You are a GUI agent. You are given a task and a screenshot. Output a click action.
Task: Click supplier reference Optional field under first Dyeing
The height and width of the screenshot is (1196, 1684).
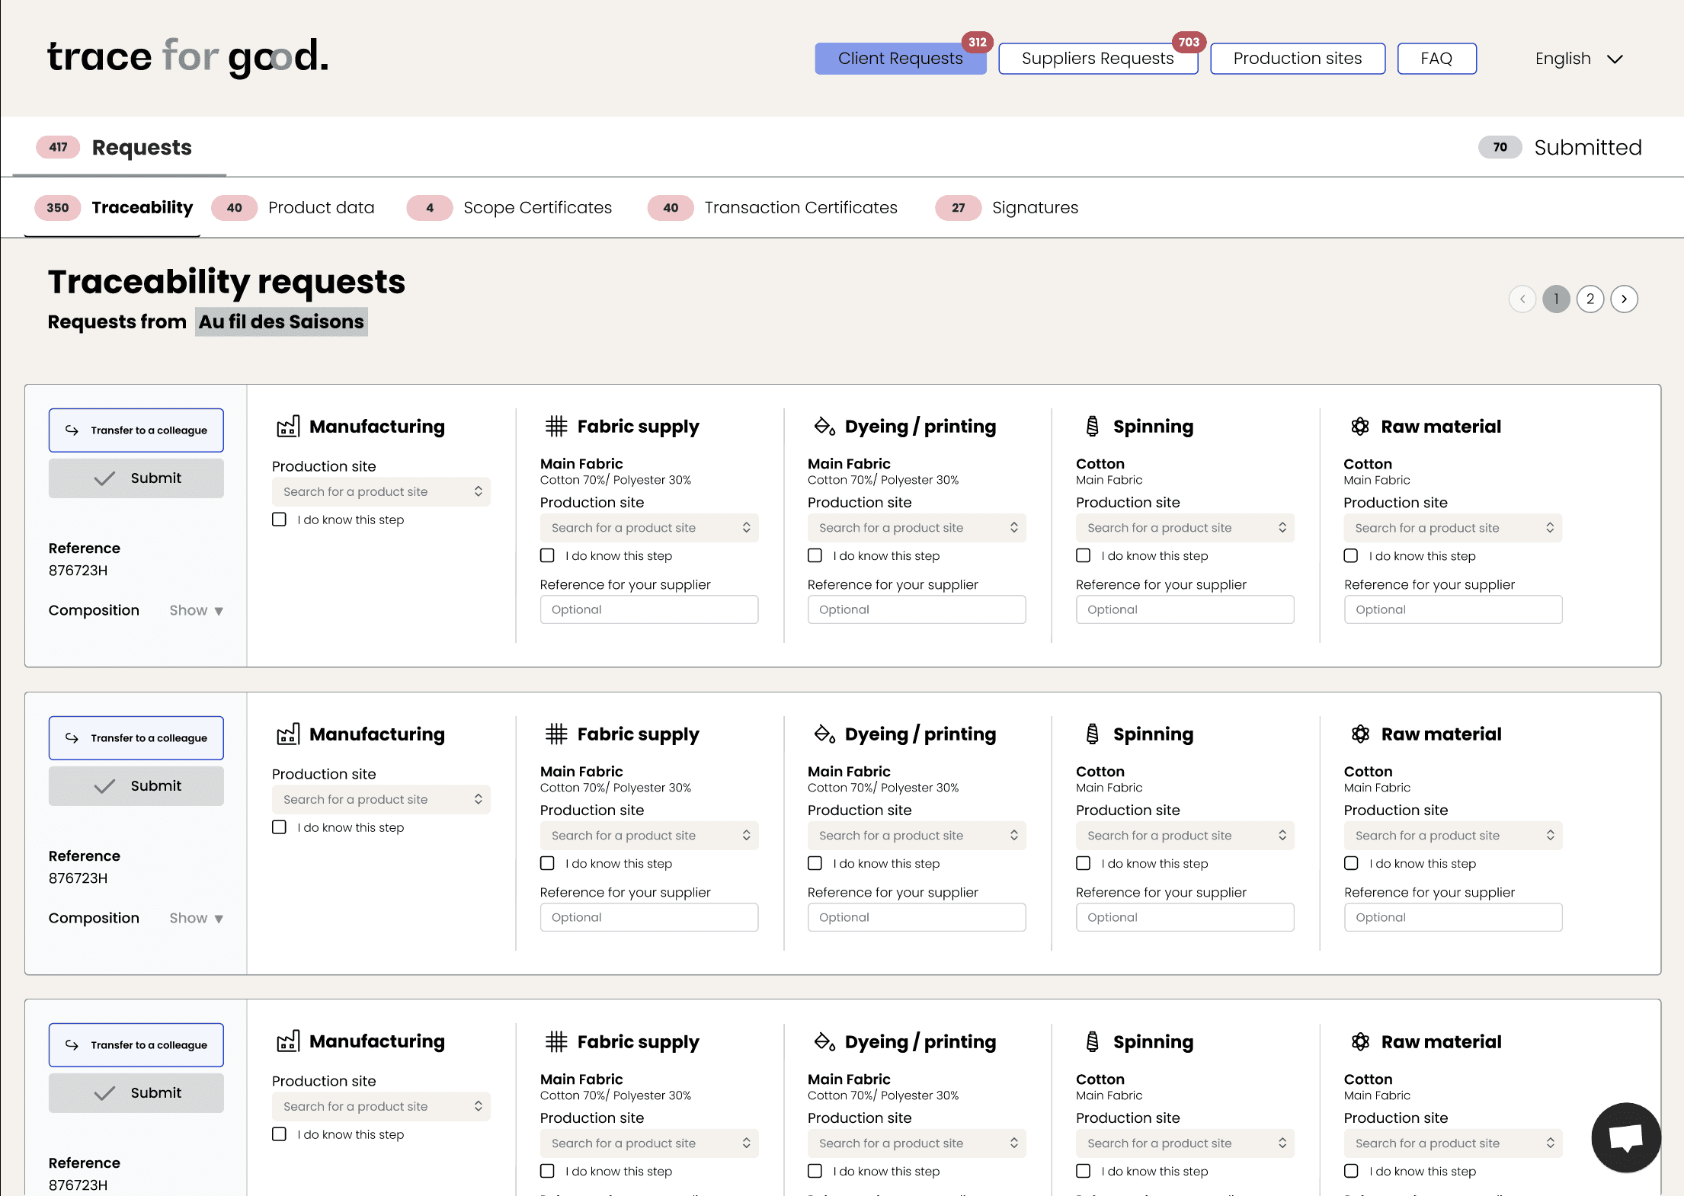tap(916, 610)
